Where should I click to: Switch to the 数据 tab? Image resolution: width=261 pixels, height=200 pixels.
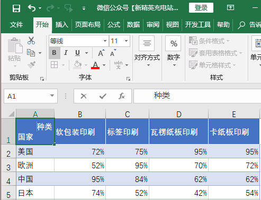coord(133,25)
